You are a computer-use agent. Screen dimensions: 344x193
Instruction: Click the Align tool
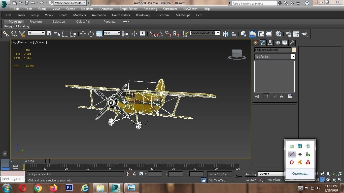point(234,34)
